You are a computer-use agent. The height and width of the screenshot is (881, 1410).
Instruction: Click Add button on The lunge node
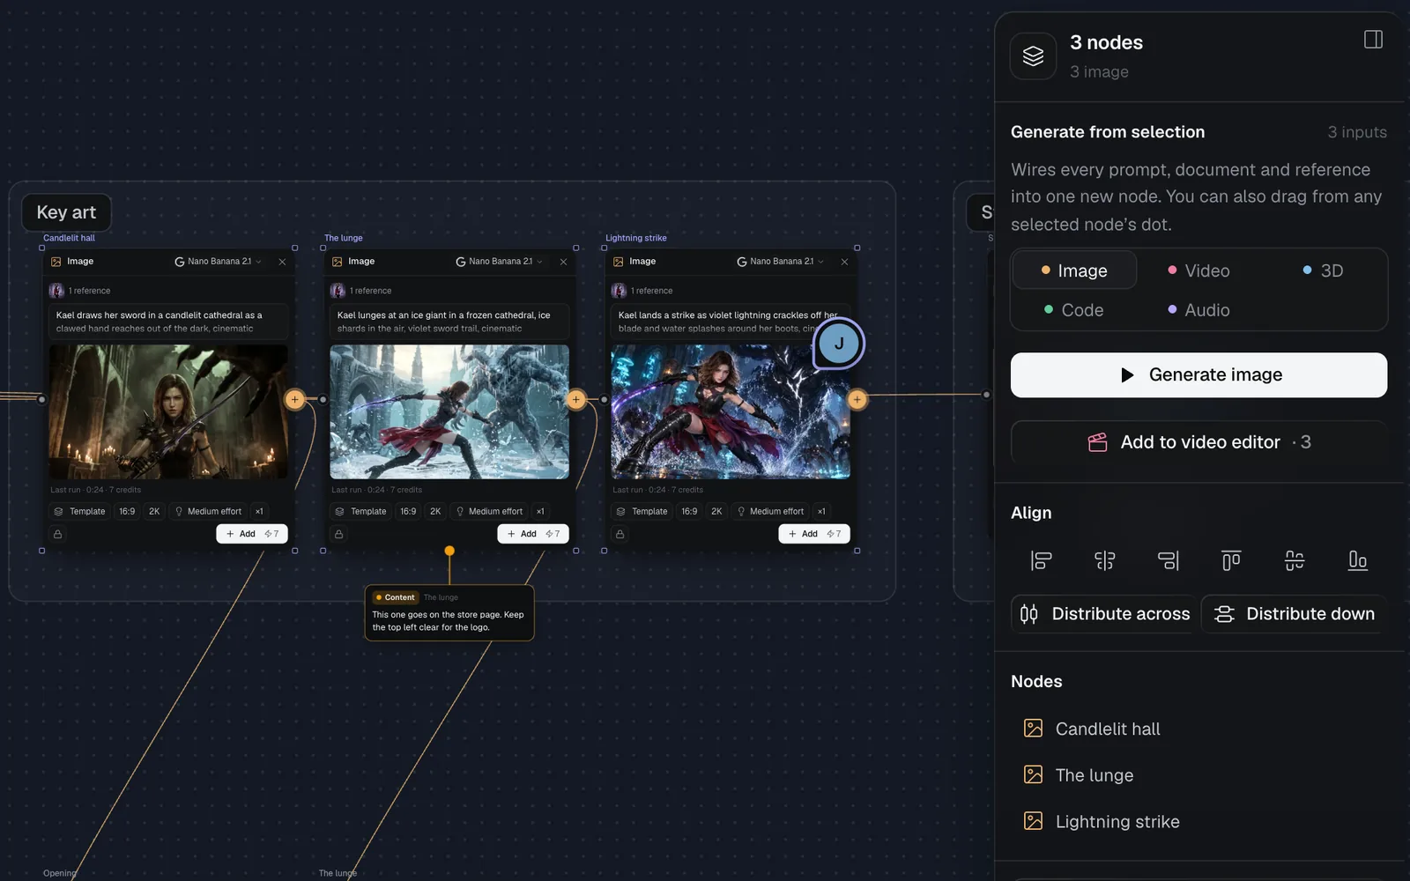click(533, 534)
